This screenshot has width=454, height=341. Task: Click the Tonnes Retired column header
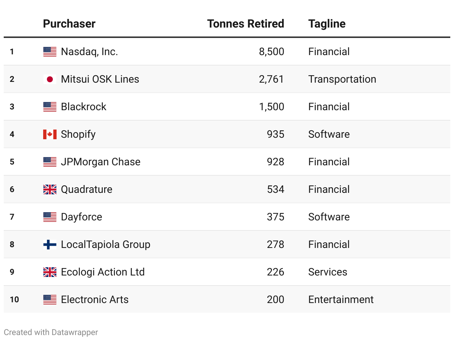246,24
